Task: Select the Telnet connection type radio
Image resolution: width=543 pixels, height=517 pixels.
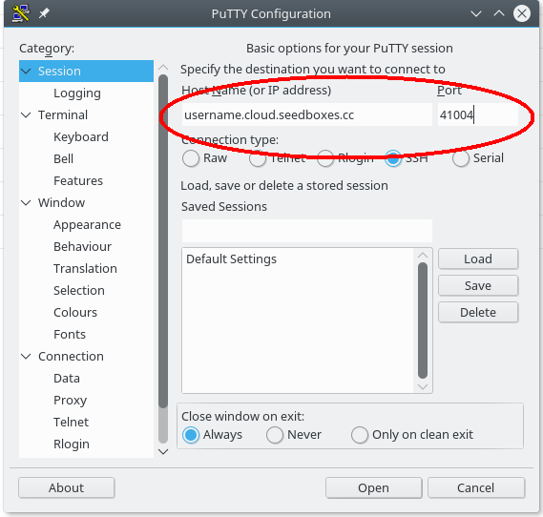Action: tap(258, 158)
